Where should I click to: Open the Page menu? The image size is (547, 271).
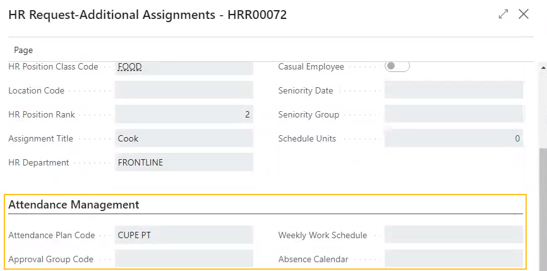point(23,50)
